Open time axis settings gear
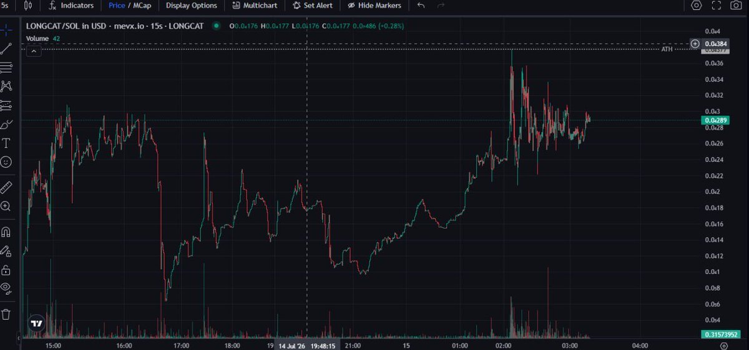 click(723, 345)
